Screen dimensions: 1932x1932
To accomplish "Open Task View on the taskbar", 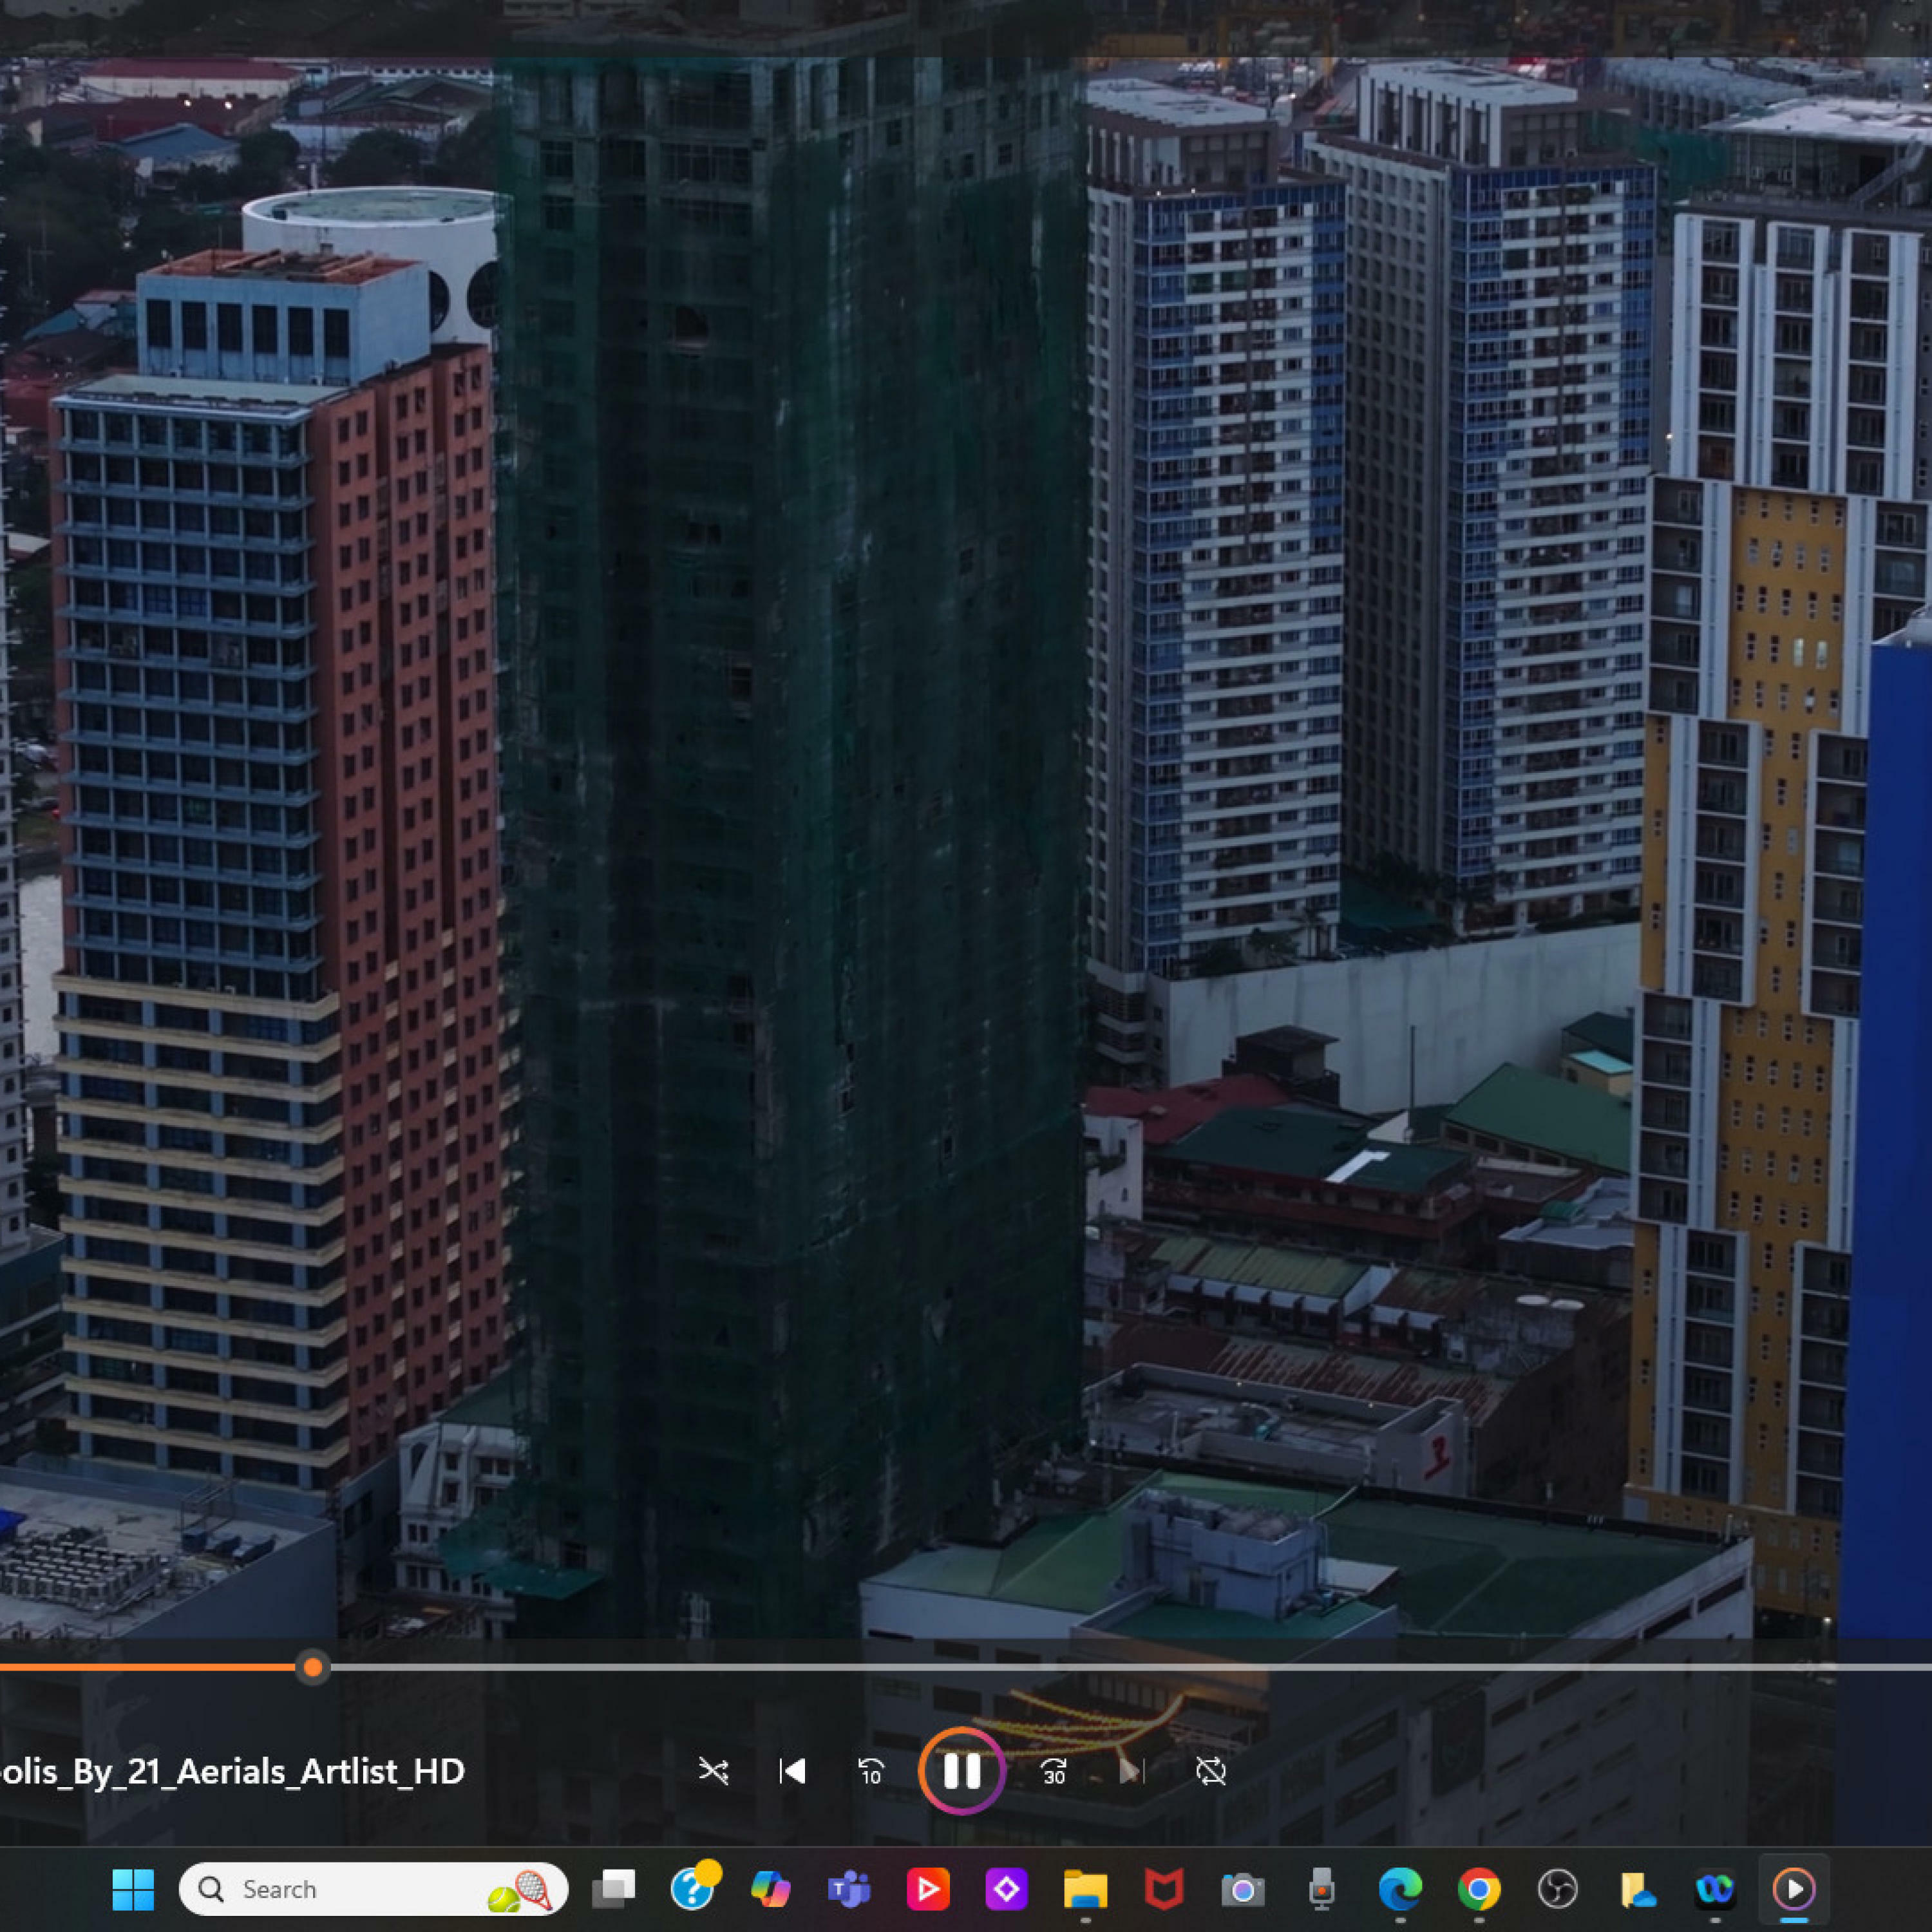I will (x=613, y=1889).
